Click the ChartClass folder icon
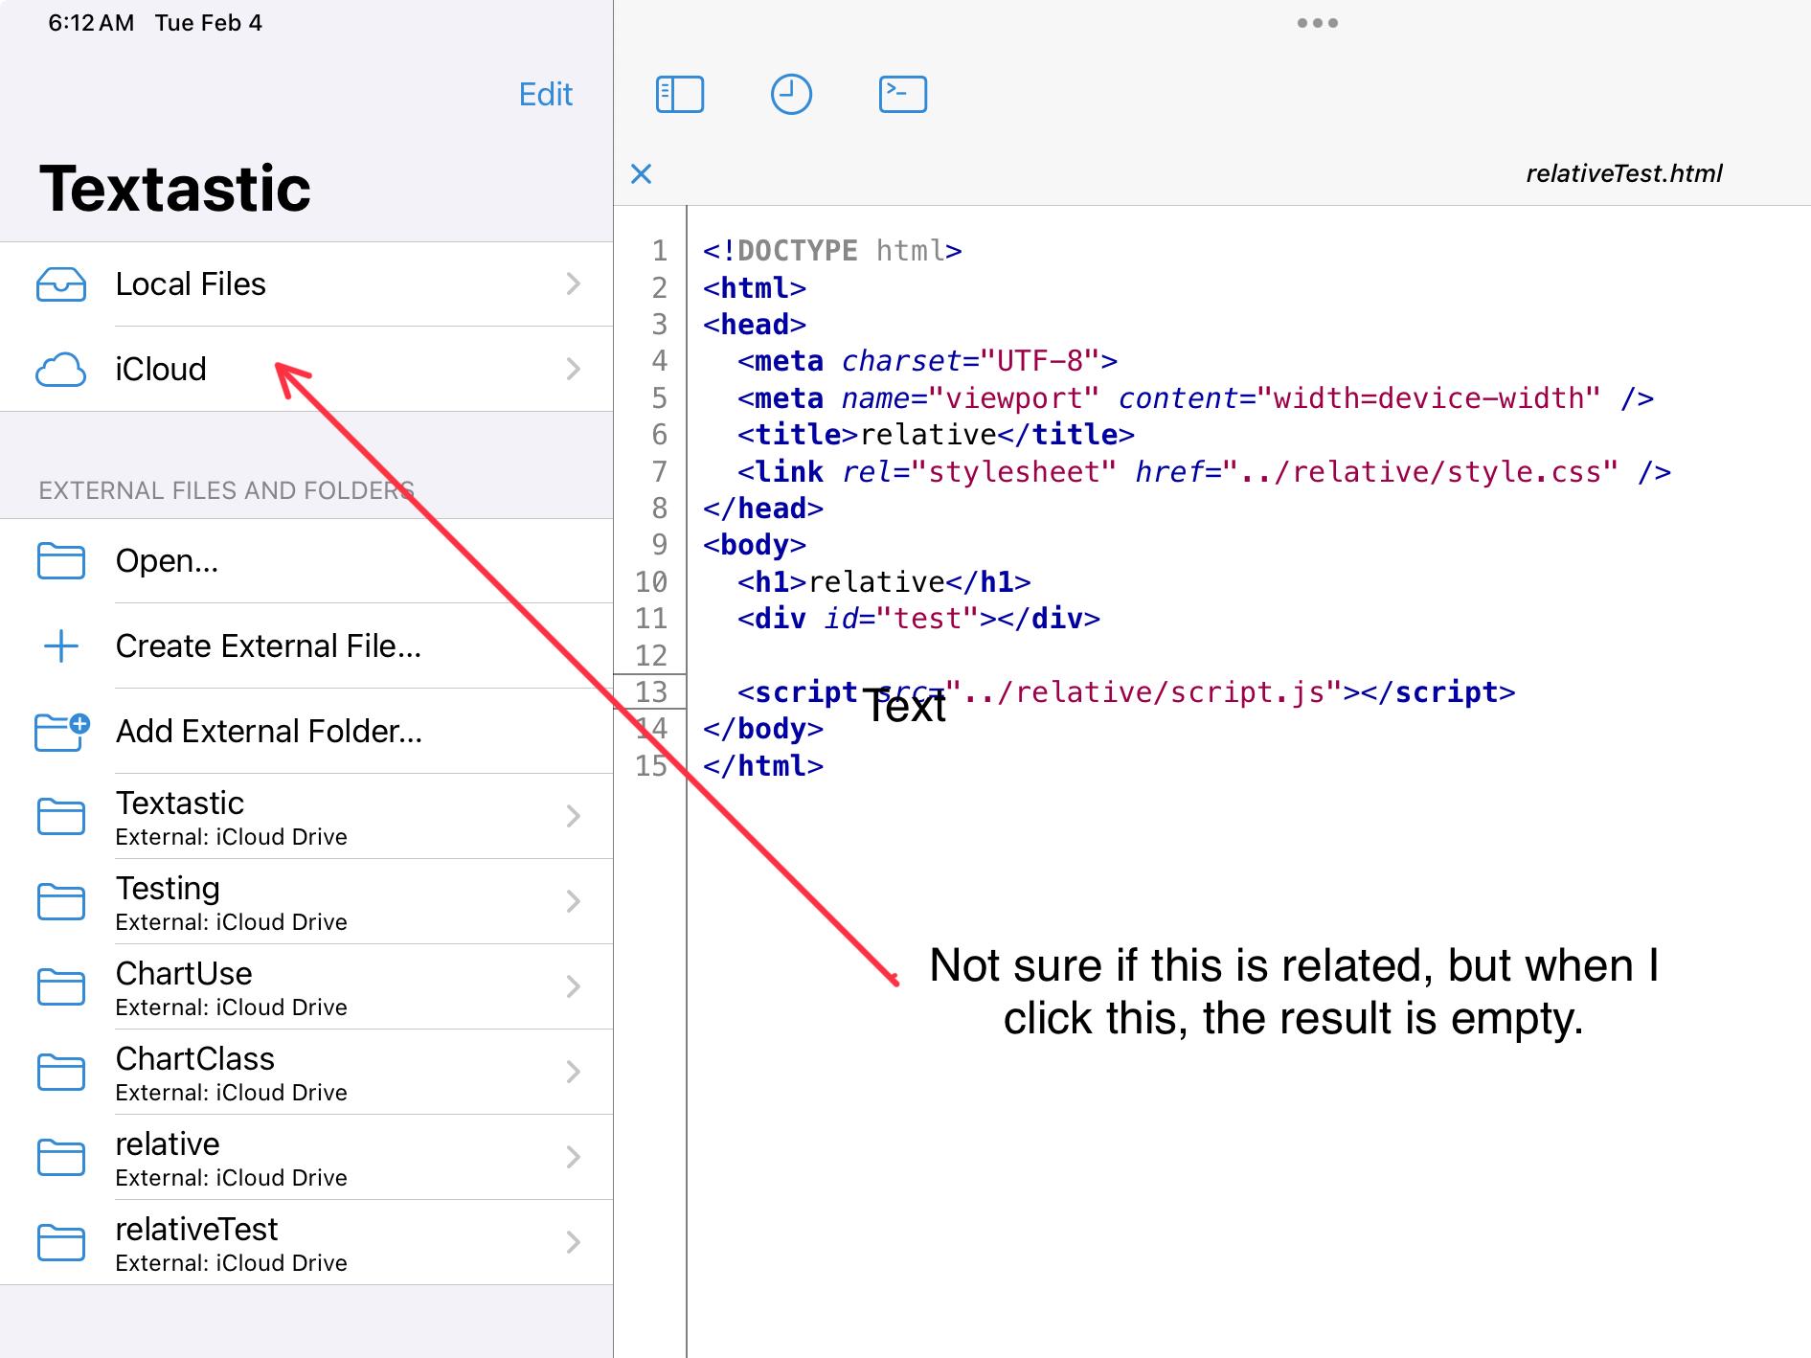Viewport: 1811px width, 1358px height. [61, 1073]
